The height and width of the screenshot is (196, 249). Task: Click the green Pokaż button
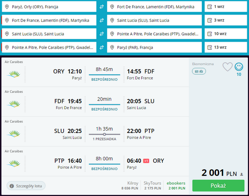218,186
